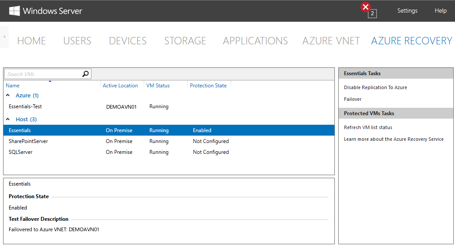Click SharePointServer's On Premise cell
Viewport: 455px width, 246px height.
[x=119, y=141]
